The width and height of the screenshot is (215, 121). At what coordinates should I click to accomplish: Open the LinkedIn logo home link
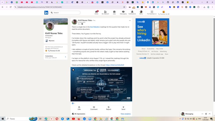tap(46, 13)
